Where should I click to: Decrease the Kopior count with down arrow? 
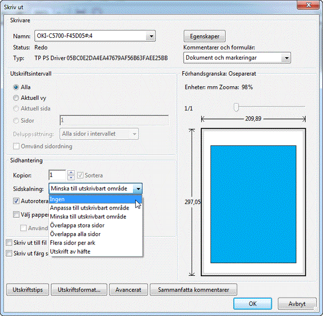(71, 178)
